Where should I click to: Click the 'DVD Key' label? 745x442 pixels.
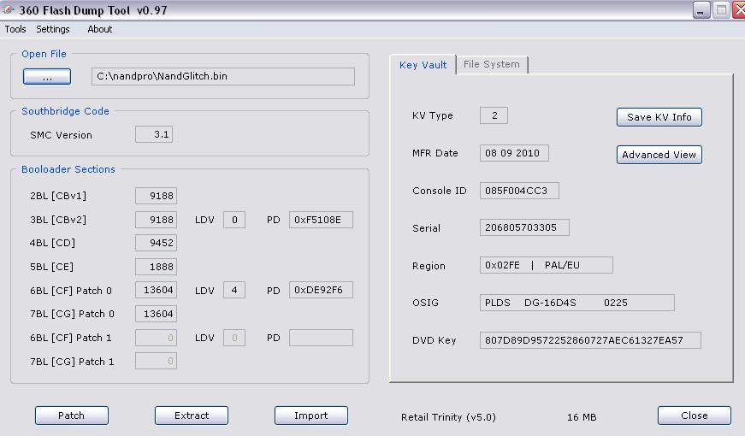coord(434,340)
